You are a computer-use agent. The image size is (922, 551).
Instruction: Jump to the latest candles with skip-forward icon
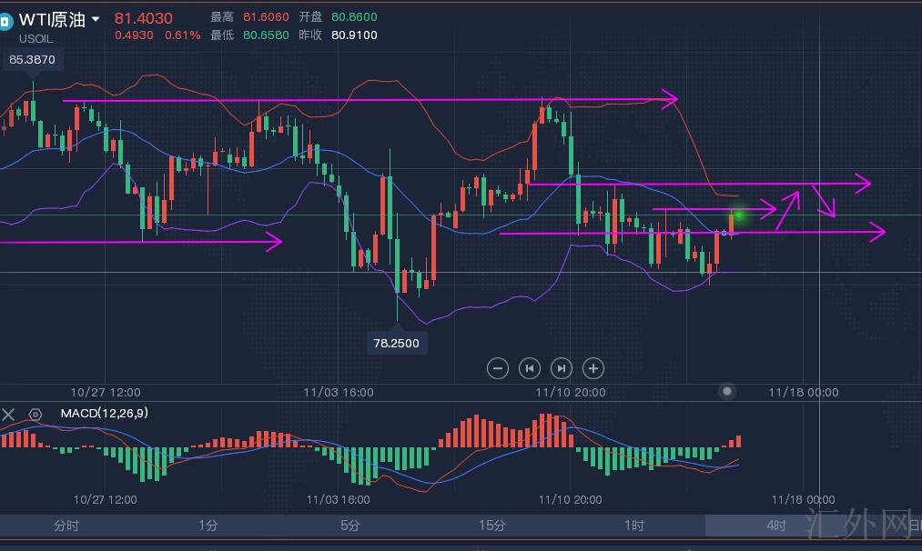pos(562,368)
